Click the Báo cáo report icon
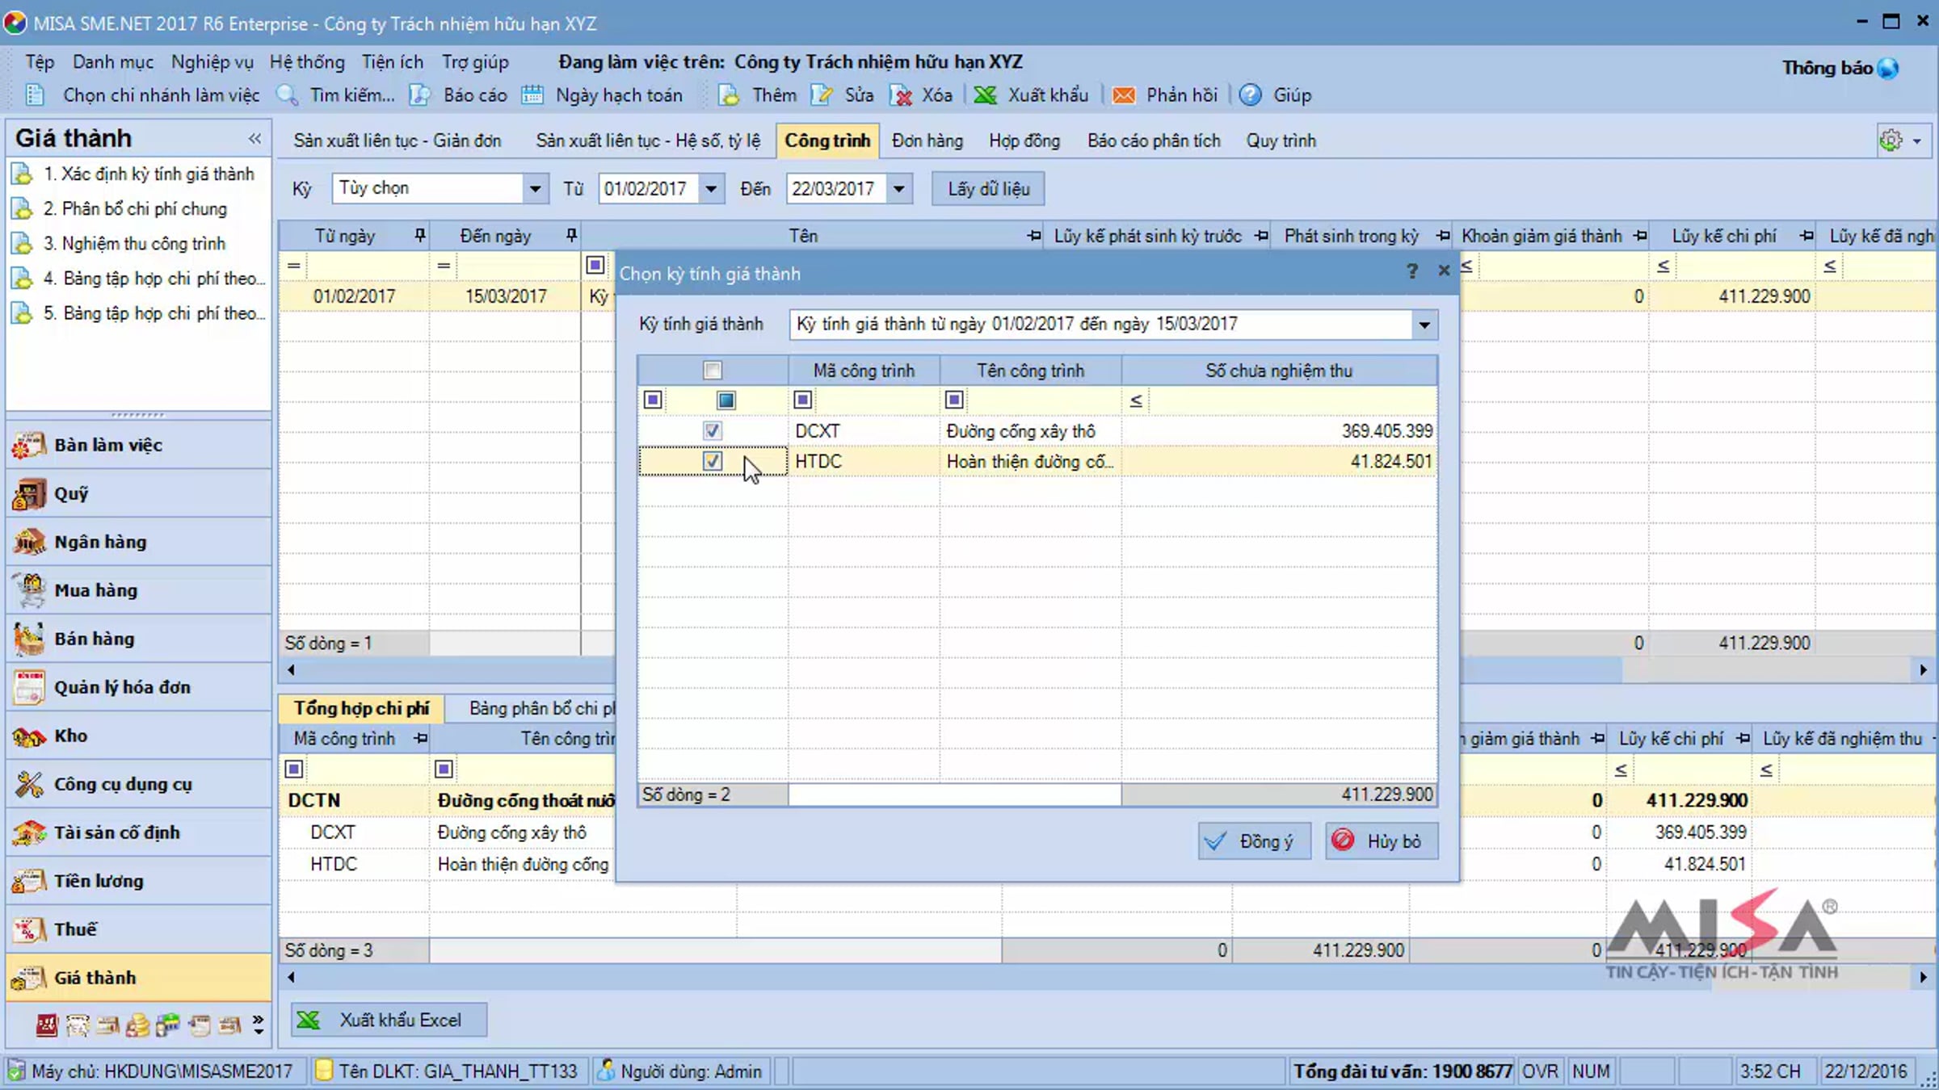This screenshot has height=1090, width=1939. pos(419,95)
